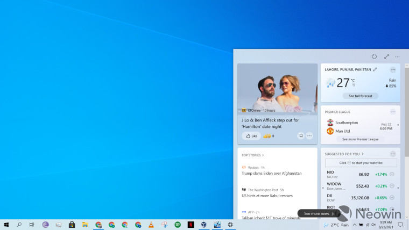Open VirtualBox from the taskbar
Viewport: 409px width, 230px height.
click(204, 225)
